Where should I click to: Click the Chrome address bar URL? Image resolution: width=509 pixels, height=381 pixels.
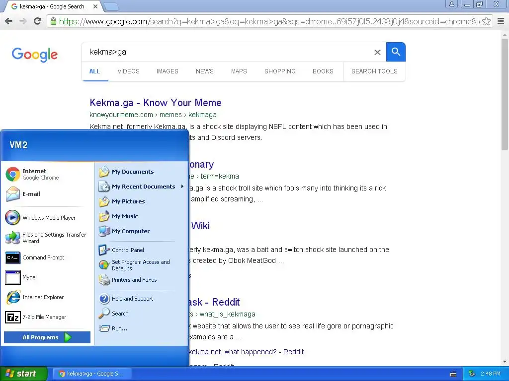pos(269,21)
